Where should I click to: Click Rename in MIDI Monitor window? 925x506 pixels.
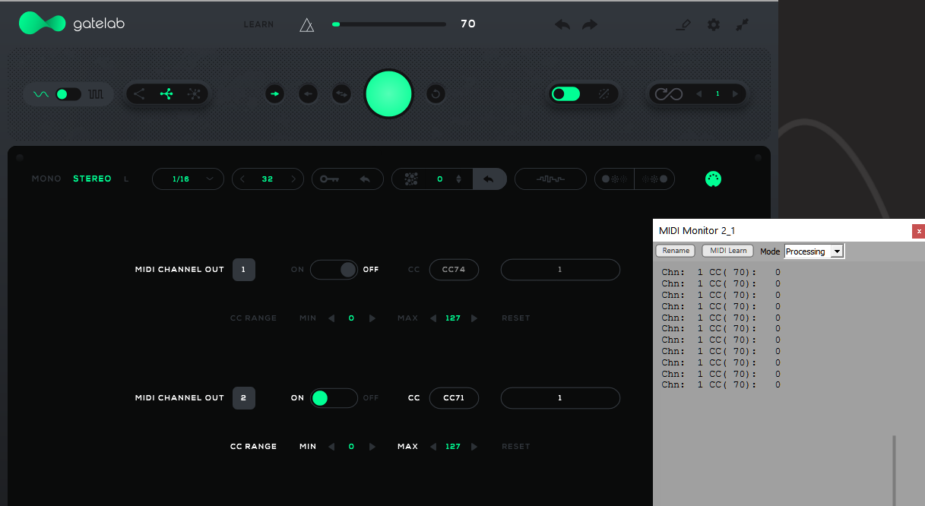(675, 251)
